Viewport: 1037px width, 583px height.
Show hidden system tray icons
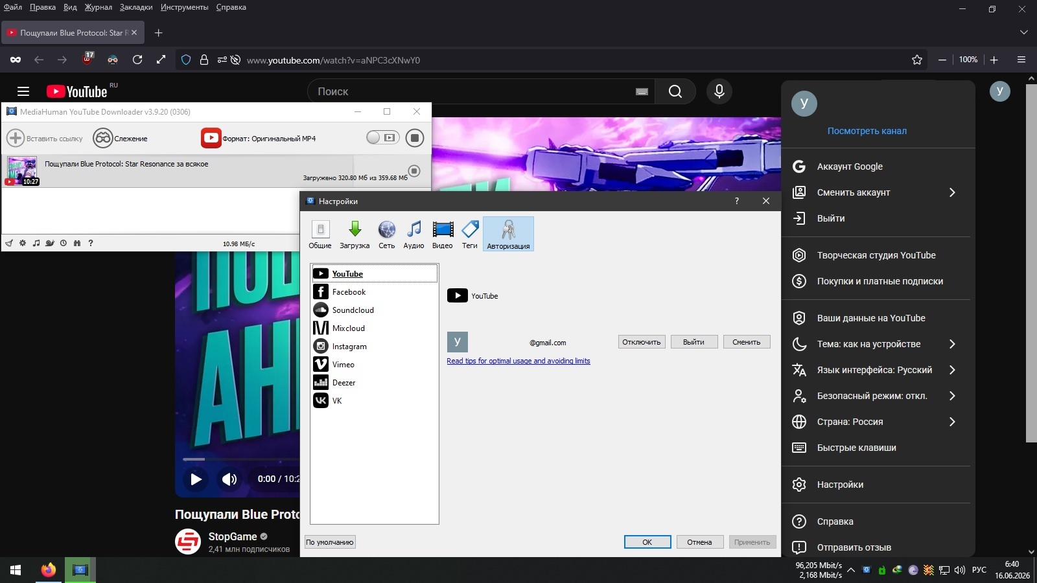851,570
